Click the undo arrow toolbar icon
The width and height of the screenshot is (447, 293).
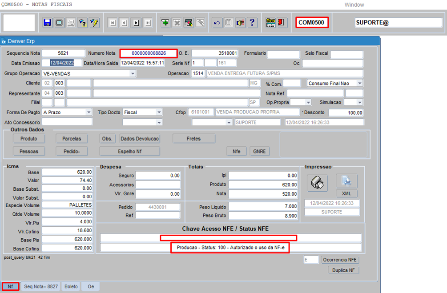point(217,23)
